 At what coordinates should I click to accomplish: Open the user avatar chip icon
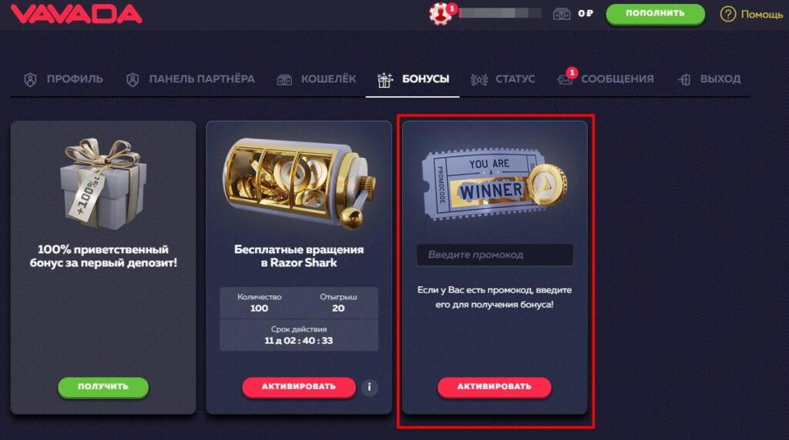click(x=440, y=14)
